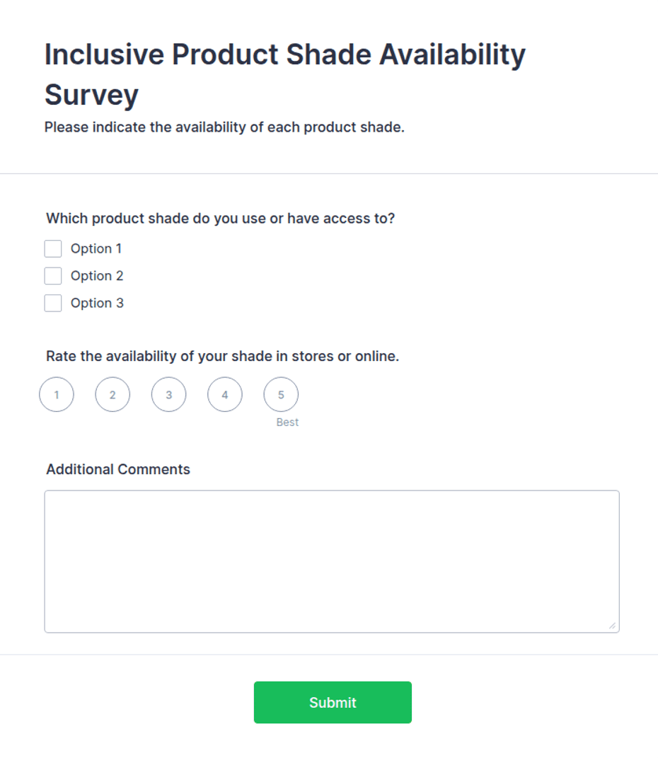Click the rate availability question text

pyautogui.click(x=223, y=356)
